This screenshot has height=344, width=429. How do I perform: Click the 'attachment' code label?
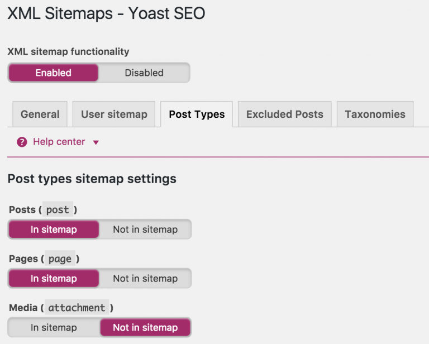pyautogui.click(x=76, y=308)
